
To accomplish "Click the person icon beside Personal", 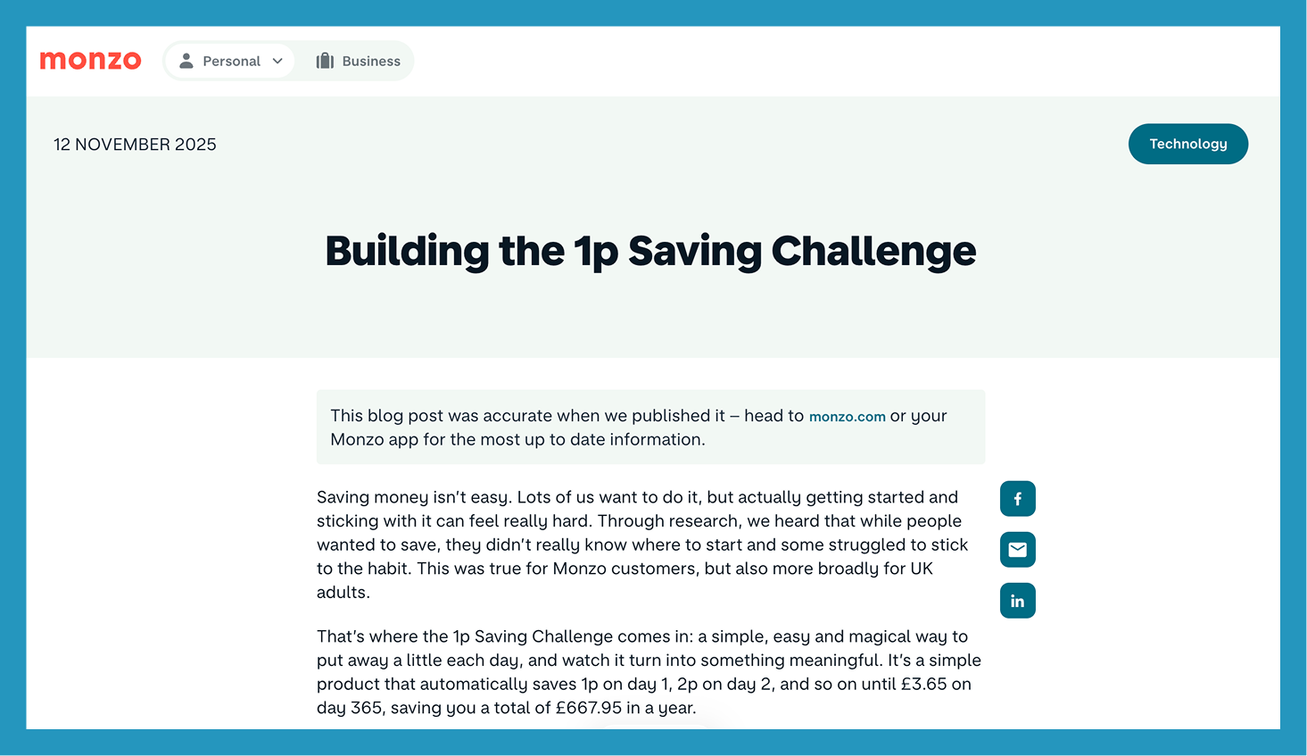I will click(x=186, y=61).
